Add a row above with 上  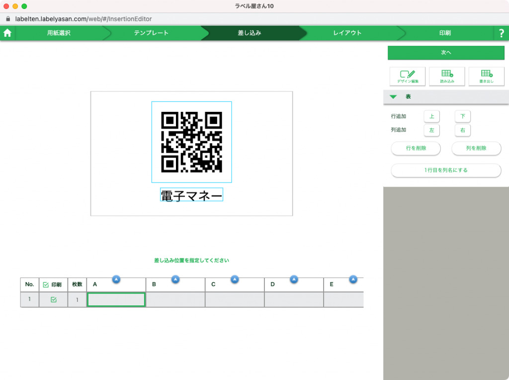432,116
